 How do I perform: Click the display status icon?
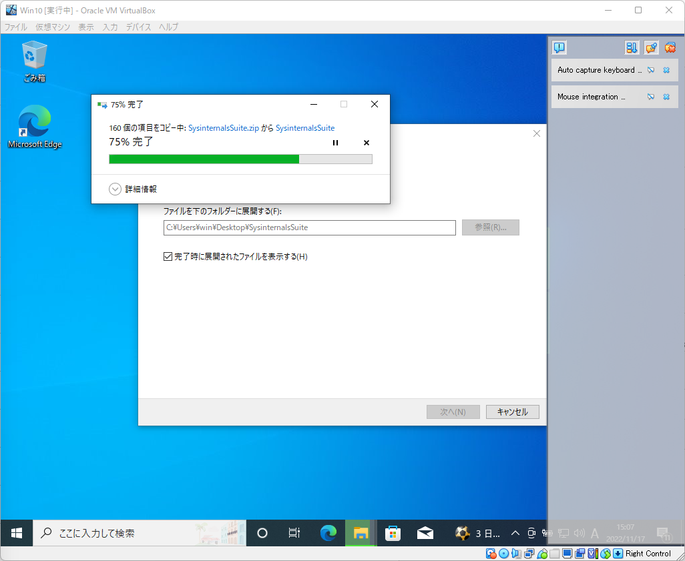[567, 554]
